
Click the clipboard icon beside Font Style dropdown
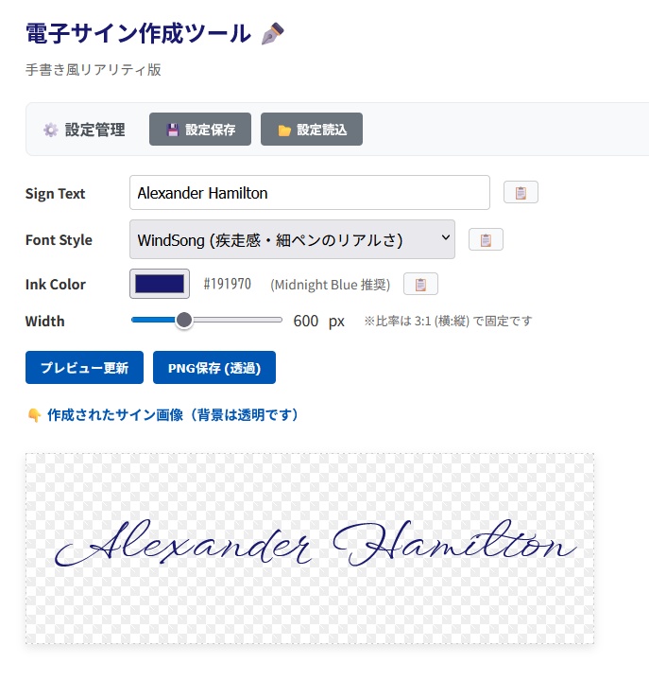486,240
